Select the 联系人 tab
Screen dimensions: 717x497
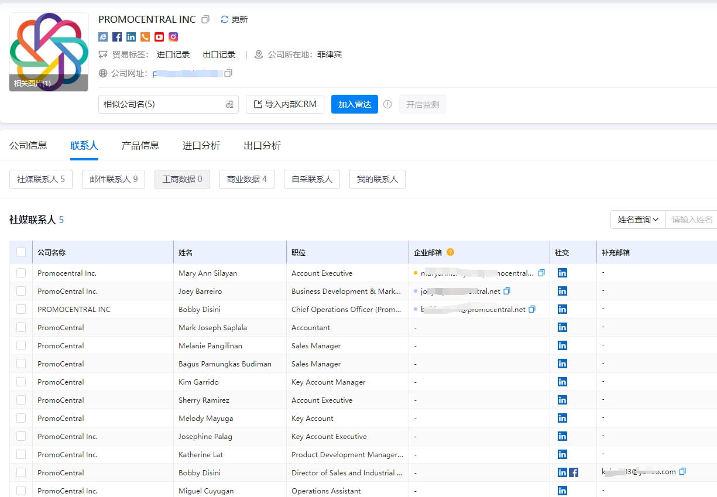coord(84,145)
